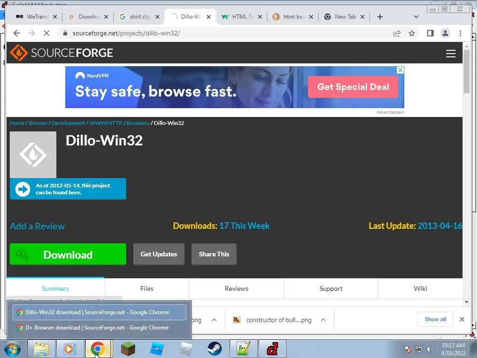This screenshot has height=358, width=477.
Task: Click the green Download button
Action: (x=68, y=254)
